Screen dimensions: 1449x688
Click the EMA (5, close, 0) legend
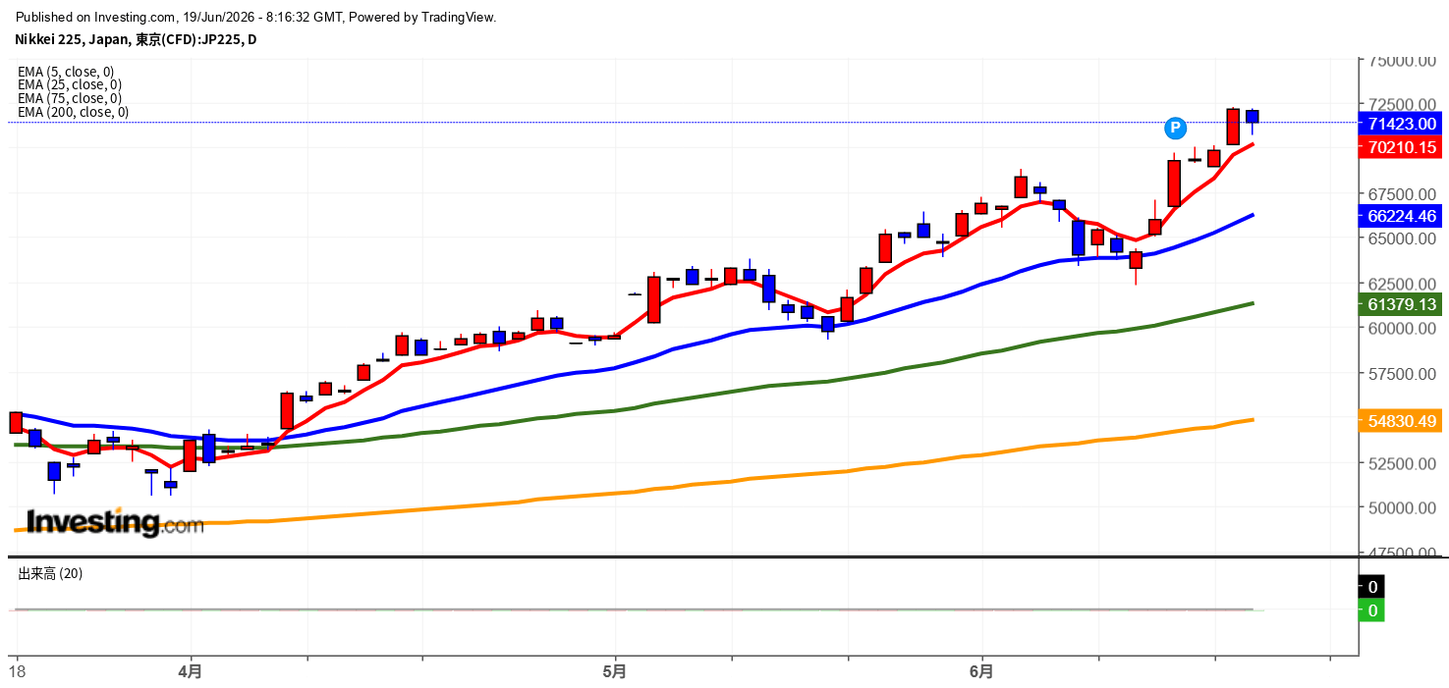[66, 71]
